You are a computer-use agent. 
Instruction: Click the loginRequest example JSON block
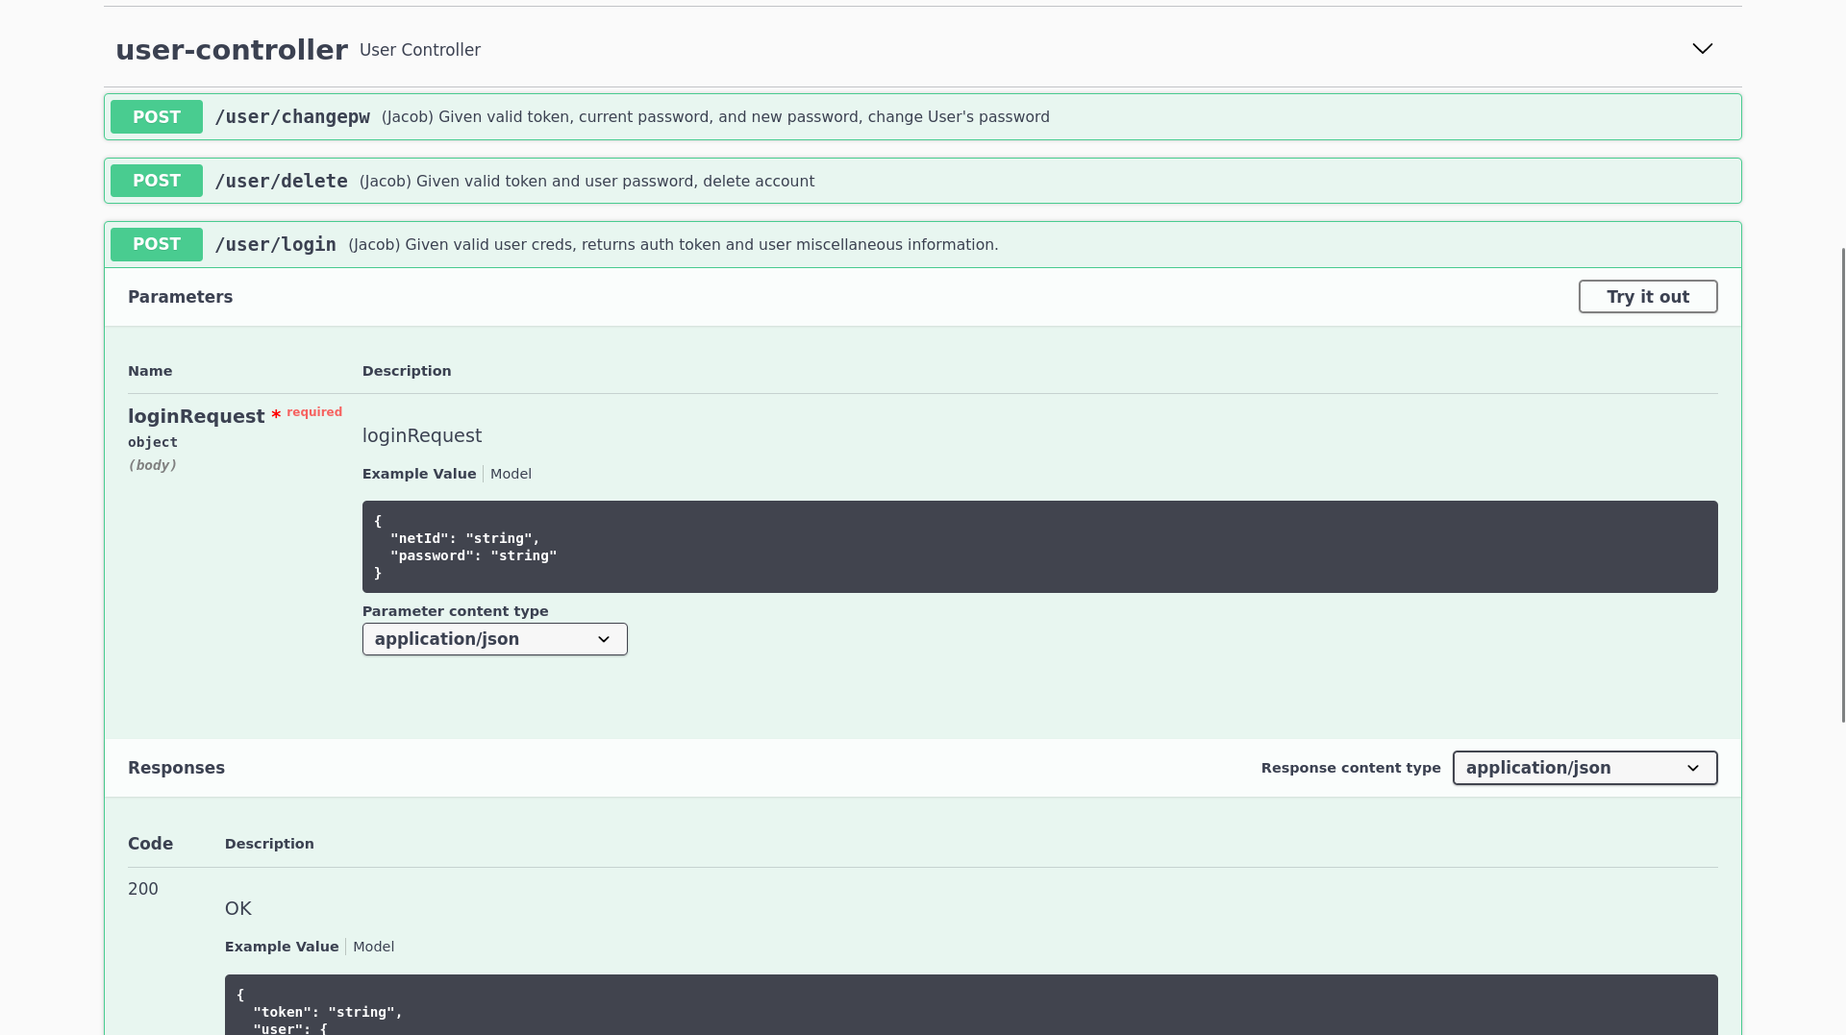[1039, 547]
